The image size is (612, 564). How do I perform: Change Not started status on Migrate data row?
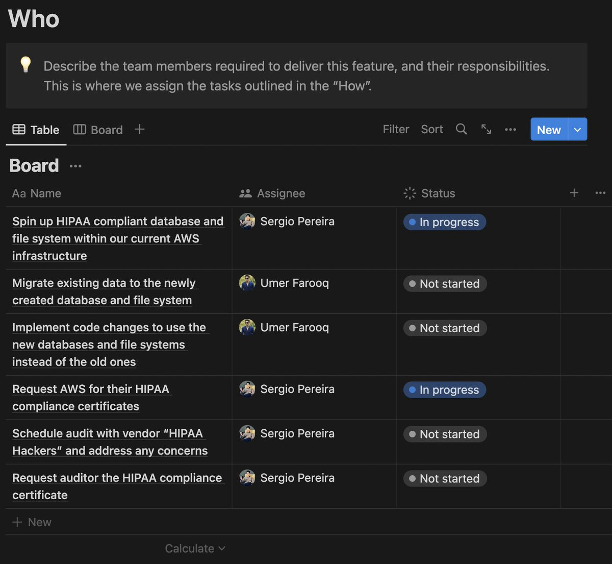445,284
